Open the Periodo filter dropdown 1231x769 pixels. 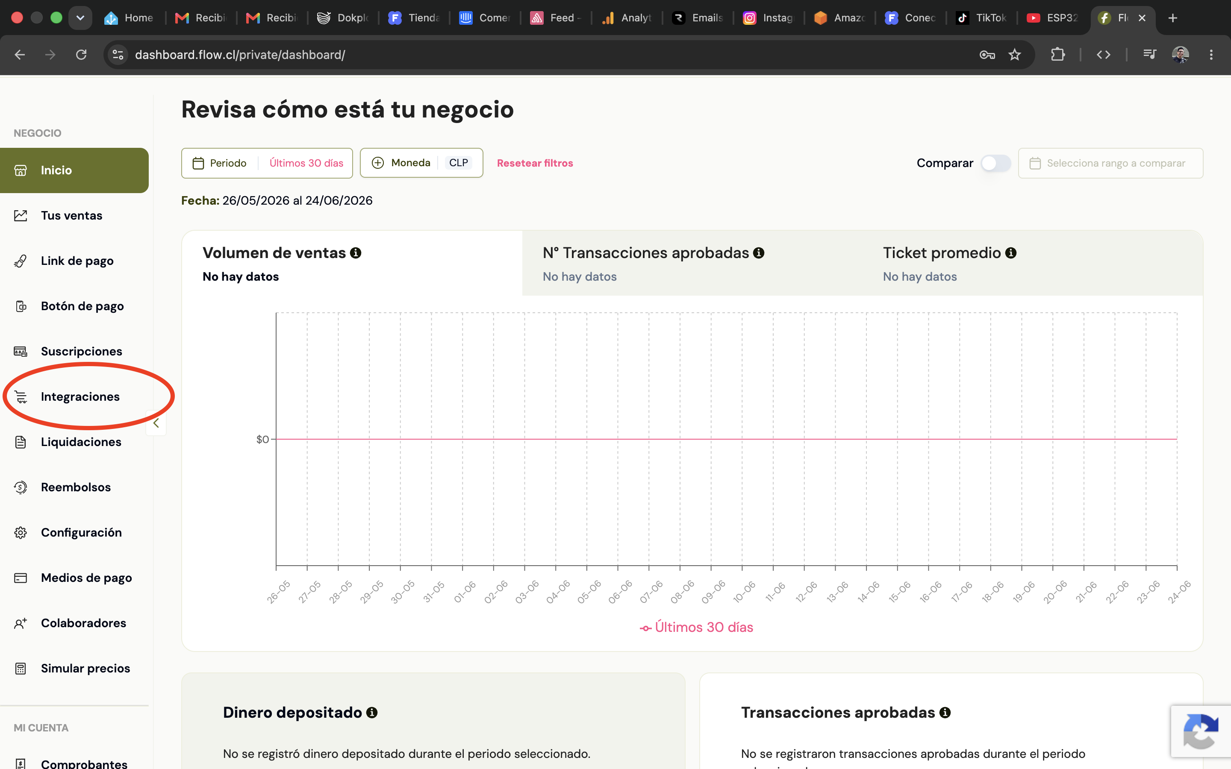coord(267,163)
